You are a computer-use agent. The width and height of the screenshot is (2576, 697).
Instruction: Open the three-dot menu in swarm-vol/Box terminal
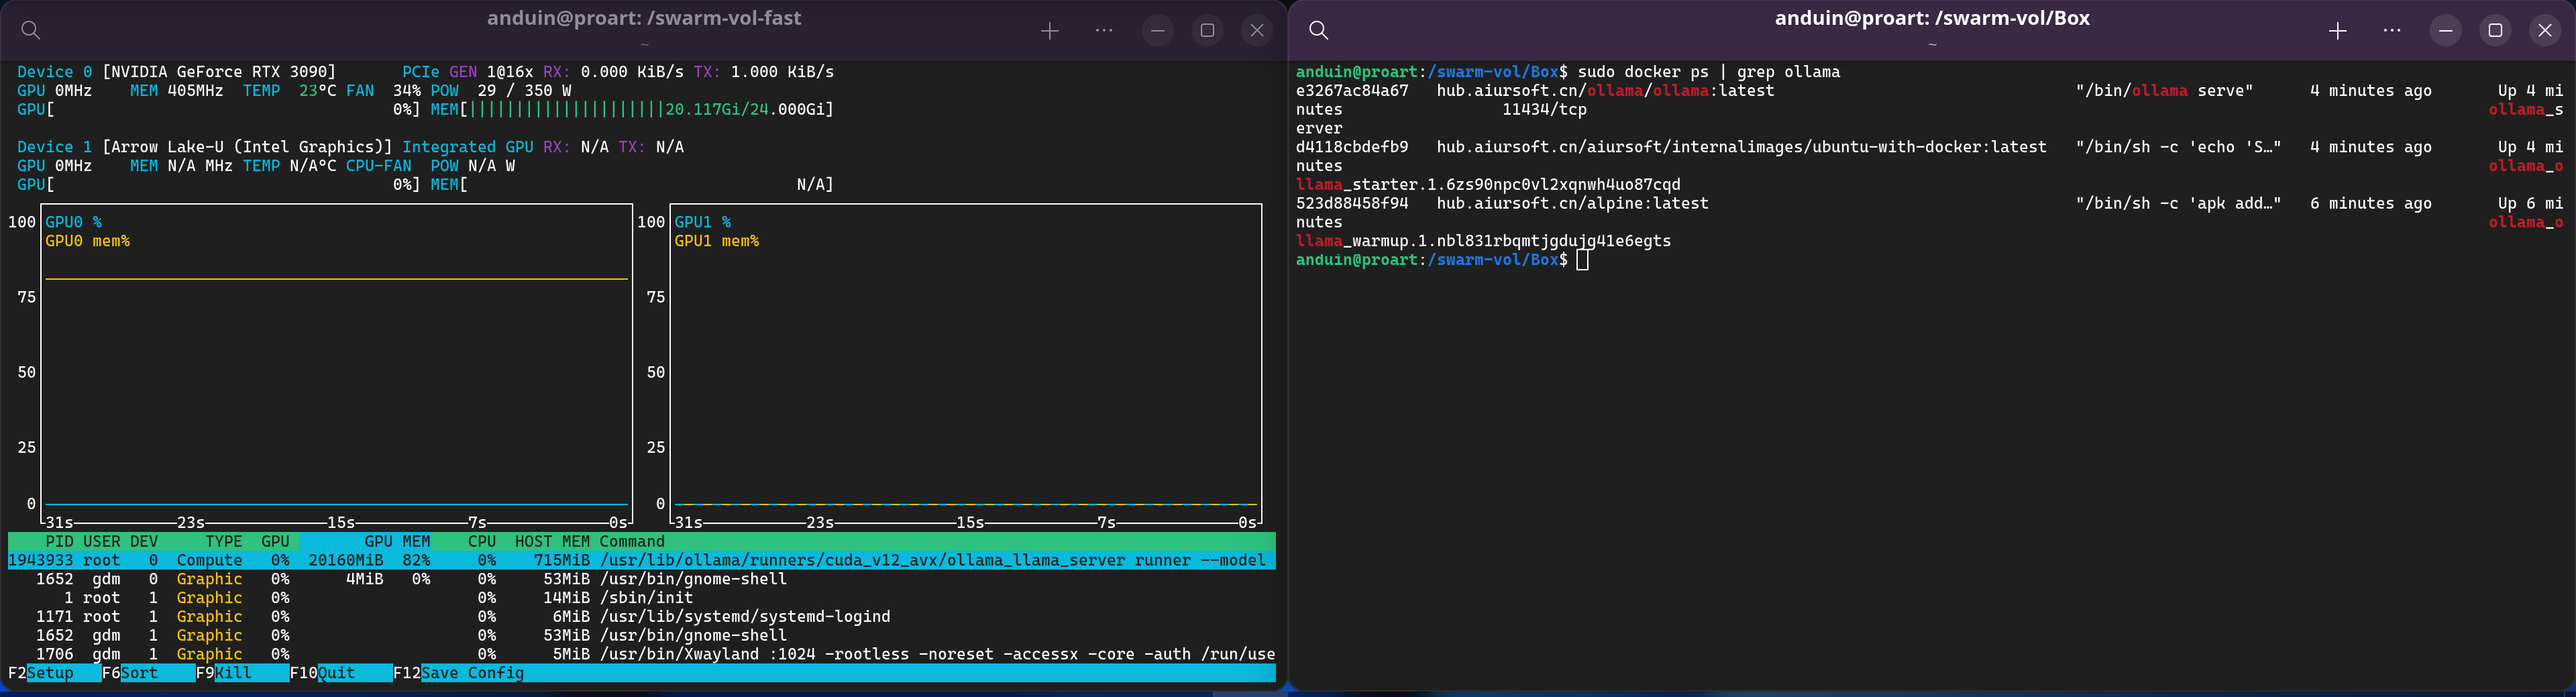pyautogui.click(x=2392, y=31)
